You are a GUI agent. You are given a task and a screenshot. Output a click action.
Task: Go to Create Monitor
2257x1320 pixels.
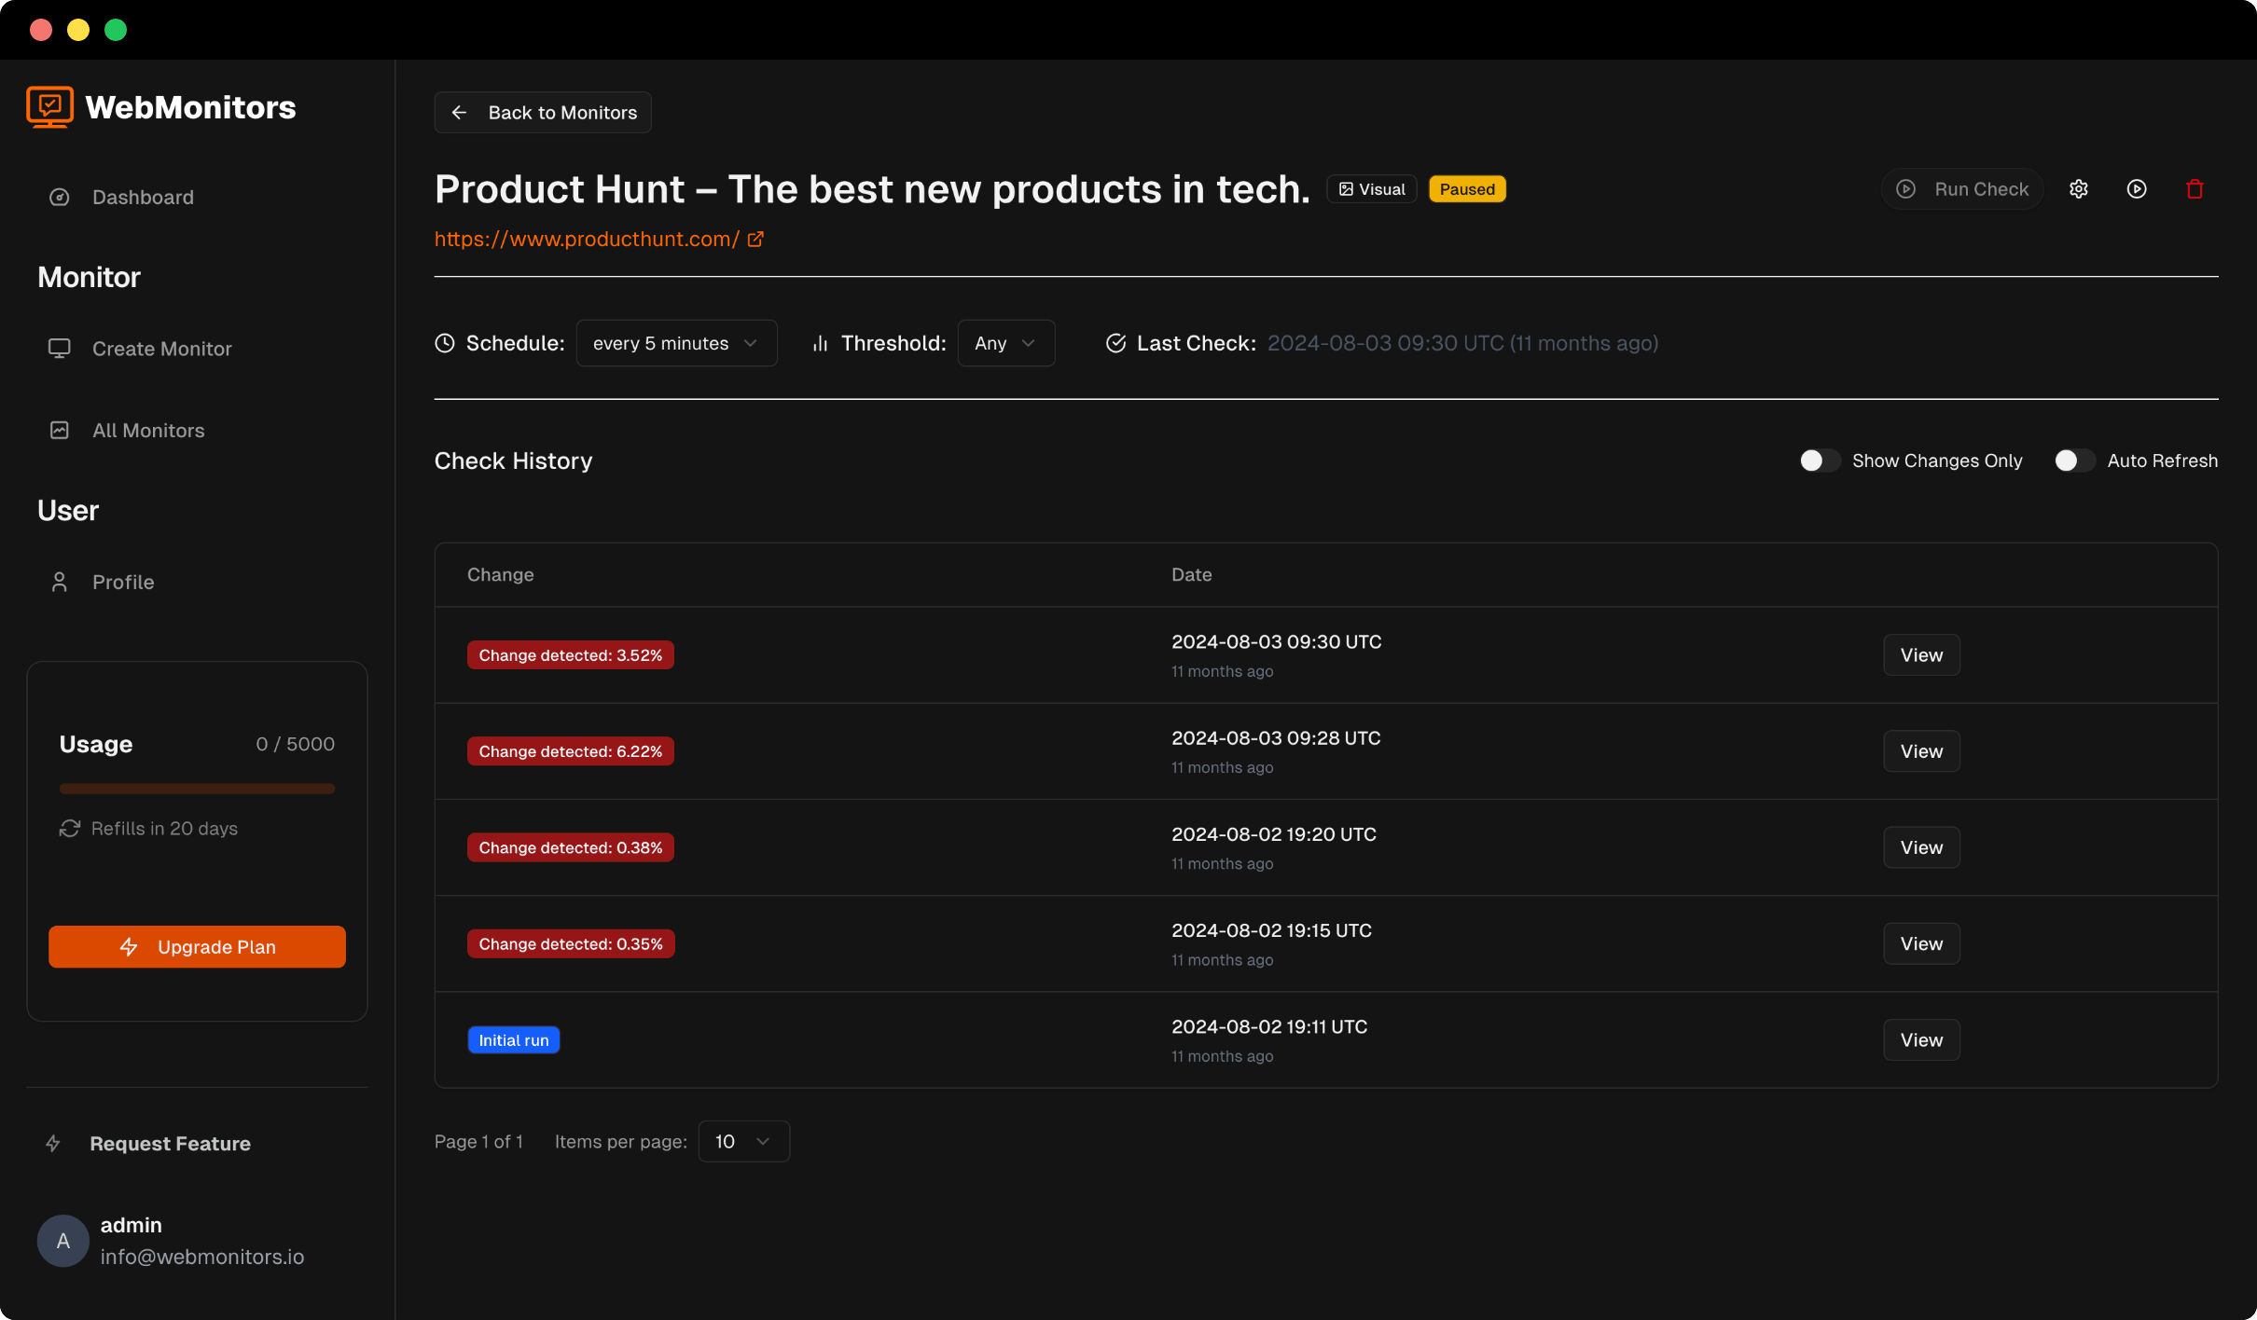[x=161, y=349]
